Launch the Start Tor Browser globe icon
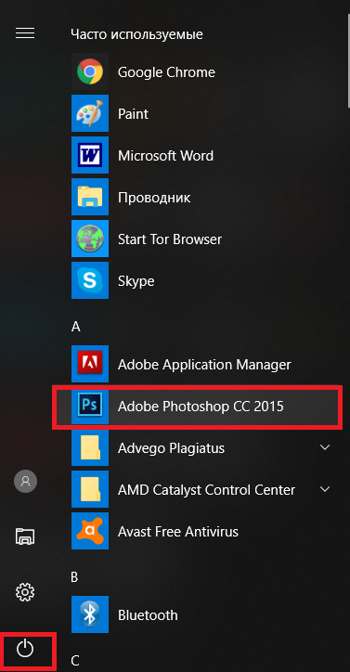The width and height of the screenshot is (350, 672). tap(90, 239)
